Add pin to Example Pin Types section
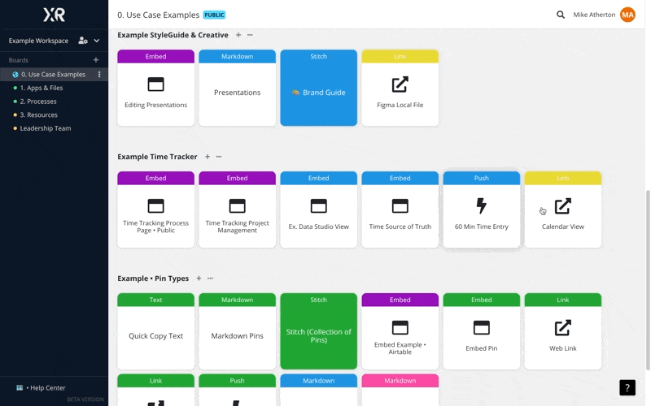 [x=199, y=279]
